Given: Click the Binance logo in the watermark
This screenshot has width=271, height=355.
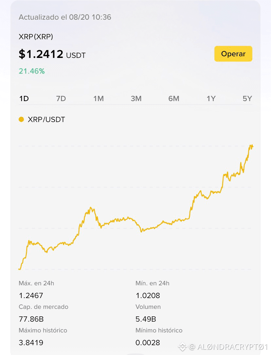Looking at the screenshot, I should 183,346.
